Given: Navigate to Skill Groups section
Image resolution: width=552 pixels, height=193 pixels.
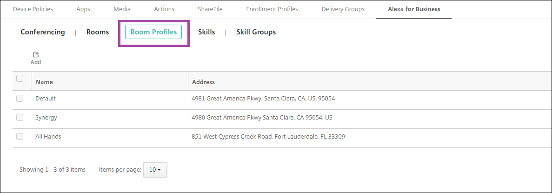Looking at the screenshot, I should (256, 32).
